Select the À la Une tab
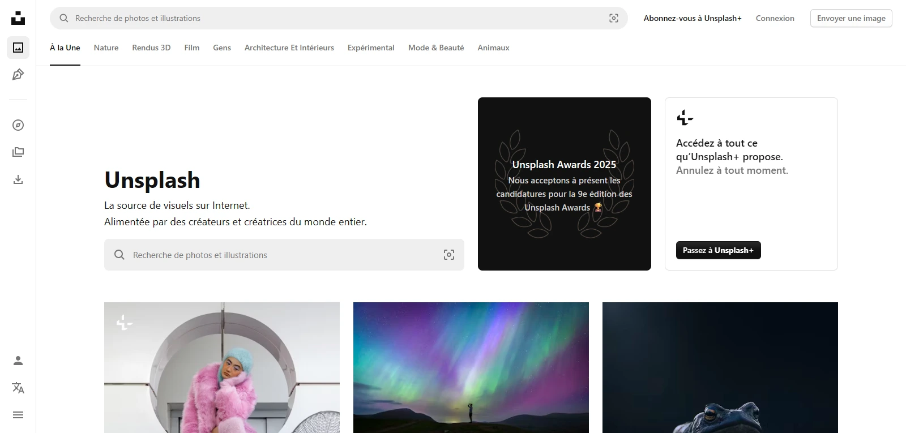906x433 pixels. 65,48
